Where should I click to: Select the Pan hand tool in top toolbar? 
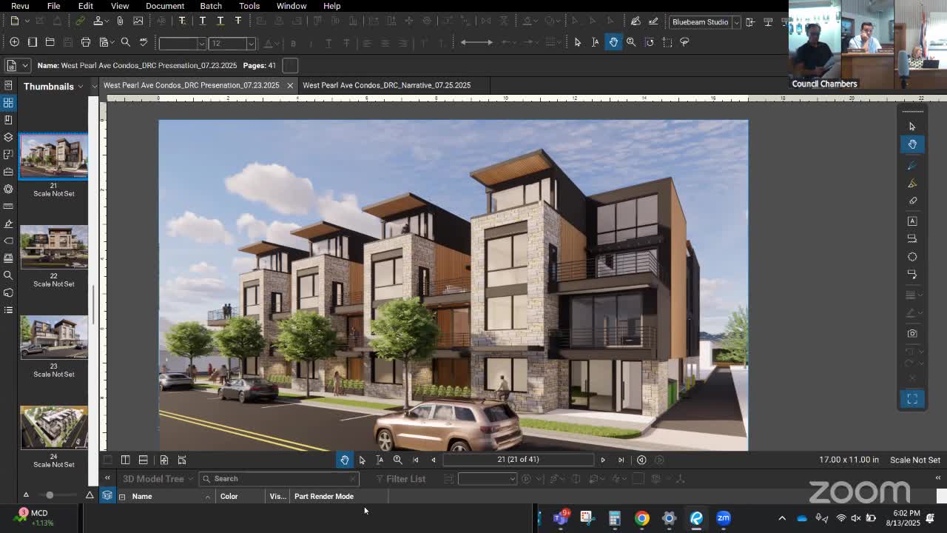[613, 42]
